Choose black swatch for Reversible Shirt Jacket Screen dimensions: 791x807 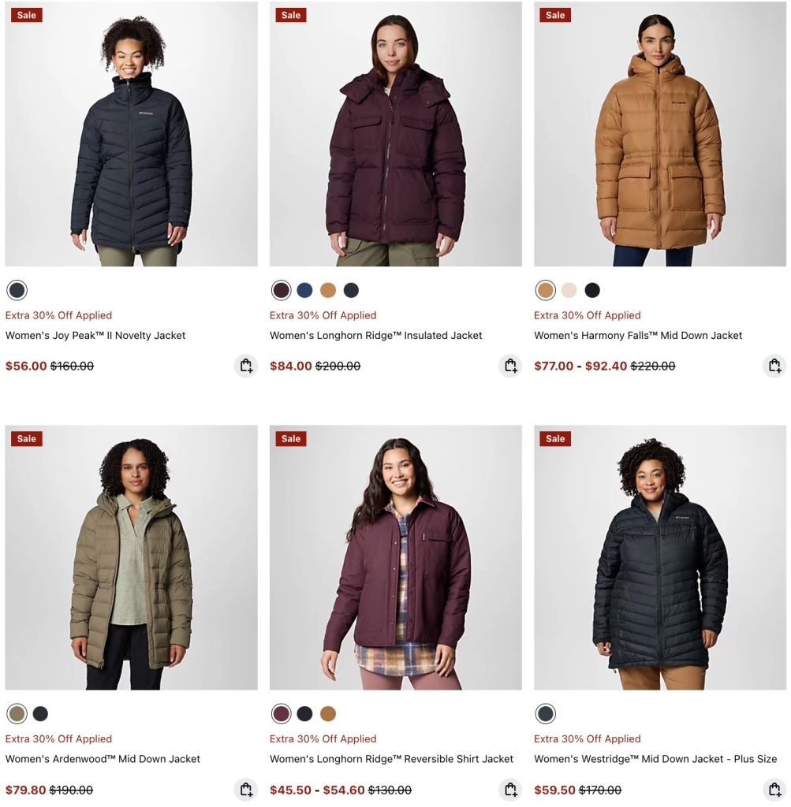click(x=305, y=714)
